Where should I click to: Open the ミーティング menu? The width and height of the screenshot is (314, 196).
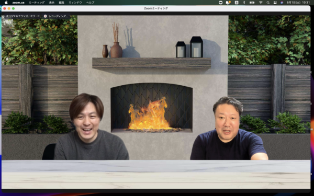[37, 3]
